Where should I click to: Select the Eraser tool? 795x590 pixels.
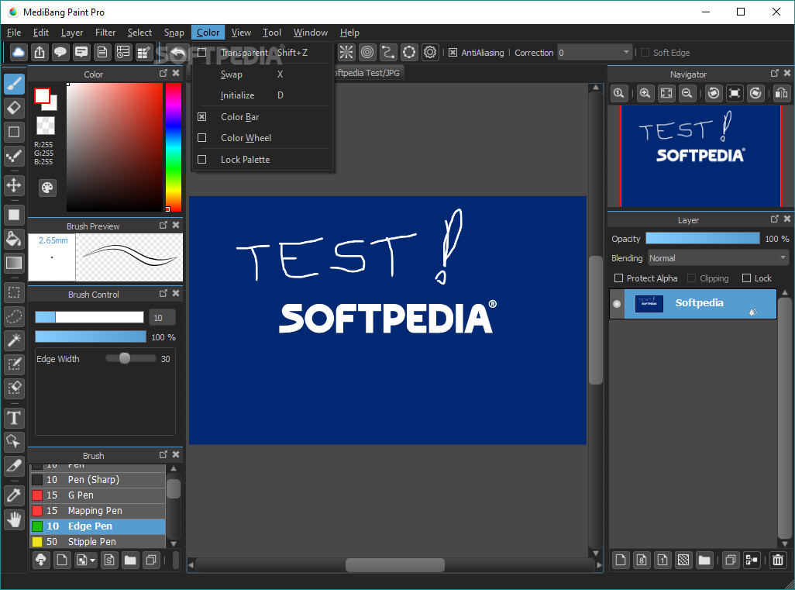tap(14, 108)
